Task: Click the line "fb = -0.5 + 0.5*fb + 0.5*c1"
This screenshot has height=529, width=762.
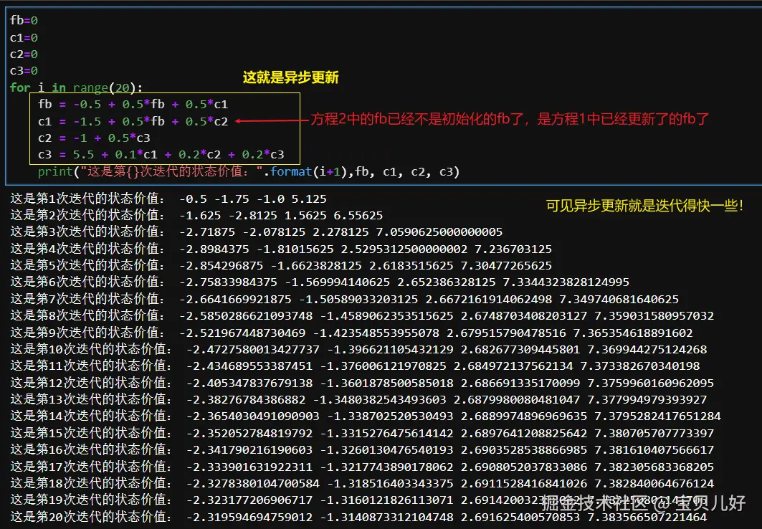Action: [133, 104]
